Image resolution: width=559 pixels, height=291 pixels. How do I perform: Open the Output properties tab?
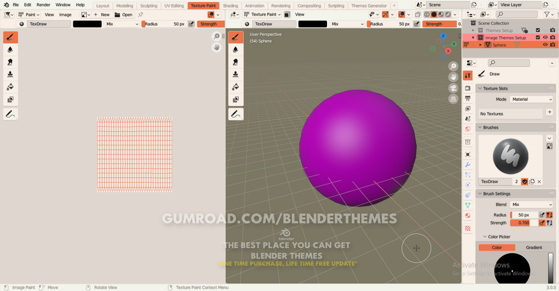pos(468,98)
